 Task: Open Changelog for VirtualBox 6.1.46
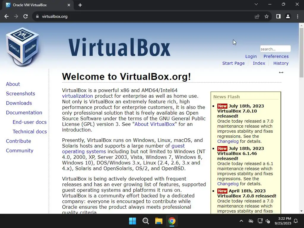point(228,184)
